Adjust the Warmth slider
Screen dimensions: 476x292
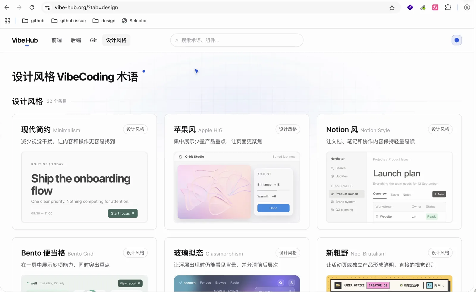[x=273, y=202]
